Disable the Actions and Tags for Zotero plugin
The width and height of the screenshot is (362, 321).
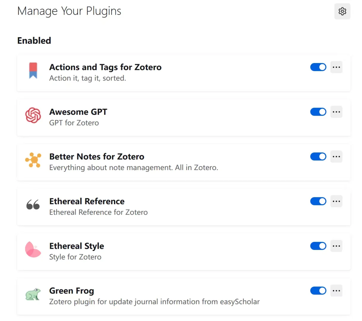pos(318,67)
